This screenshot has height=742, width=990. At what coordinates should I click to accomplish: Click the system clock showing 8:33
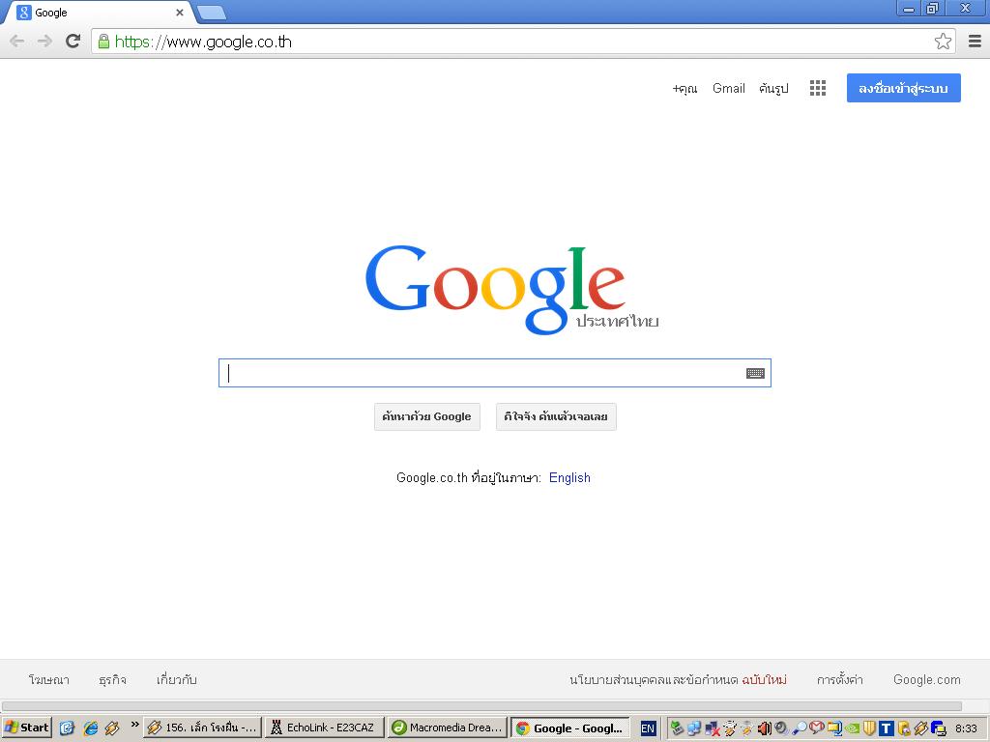click(x=966, y=728)
